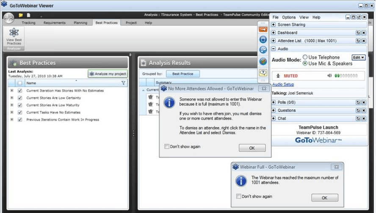Screen dimensions: 376x213
Task: Open the Options menu in control panel
Action: [289, 17]
